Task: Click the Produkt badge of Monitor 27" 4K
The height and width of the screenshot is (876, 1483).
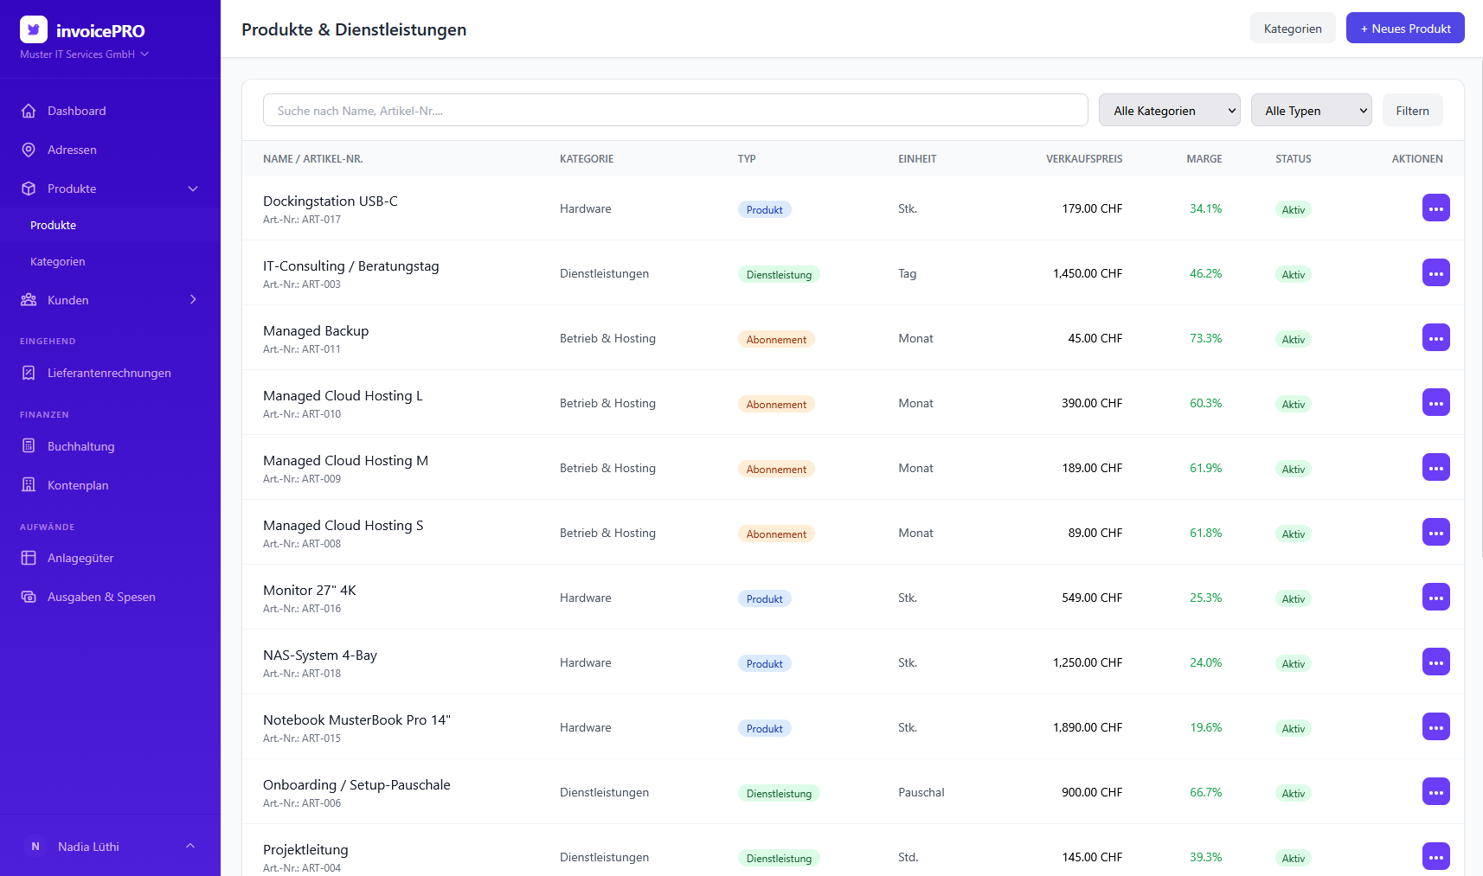Action: tap(765, 598)
